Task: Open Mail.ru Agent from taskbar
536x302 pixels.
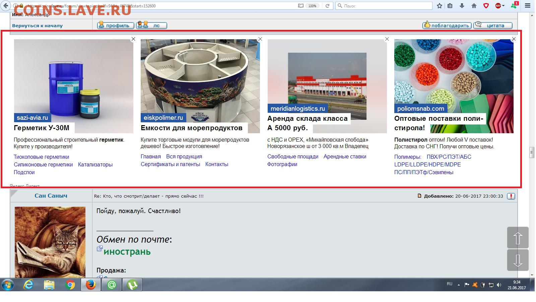Action: 112,285
